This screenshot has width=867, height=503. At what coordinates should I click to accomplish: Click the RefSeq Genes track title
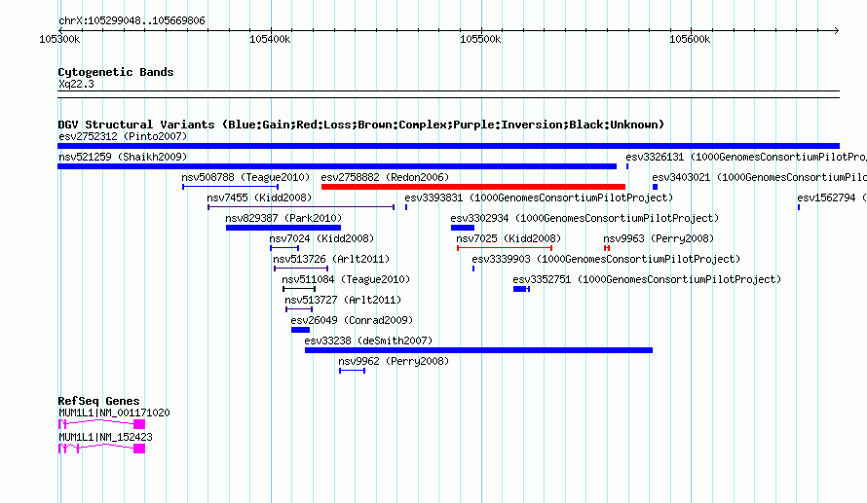98,401
